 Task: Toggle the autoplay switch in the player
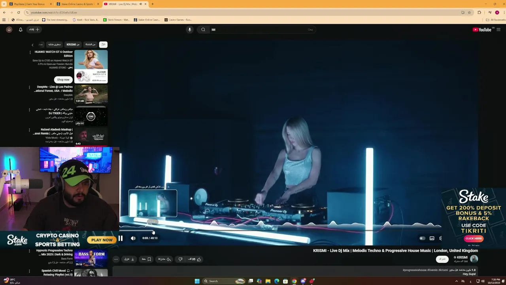tap(422, 238)
